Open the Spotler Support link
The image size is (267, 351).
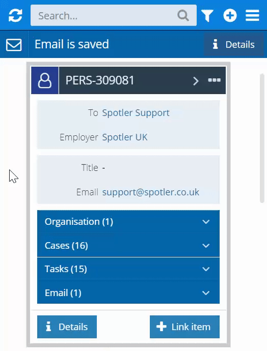pos(136,113)
